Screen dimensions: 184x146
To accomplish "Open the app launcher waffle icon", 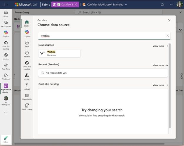I will tap(6, 5).
